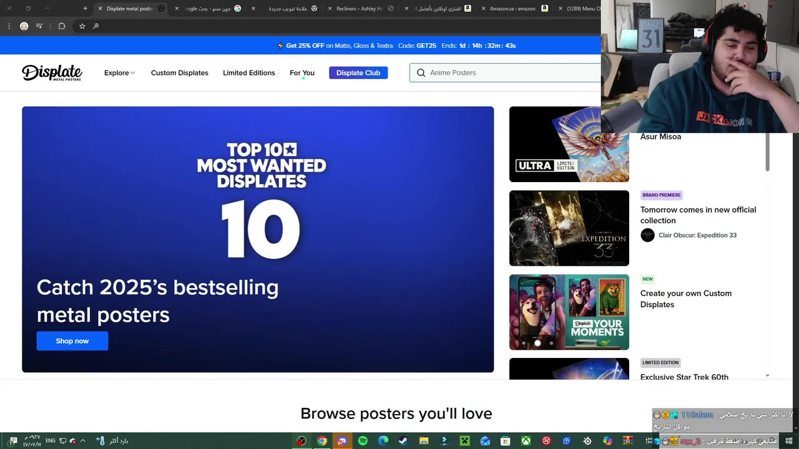Click the taskbar clock
Image resolution: width=799 pixels, height=449 pixels.
click(x=32, y=441)
